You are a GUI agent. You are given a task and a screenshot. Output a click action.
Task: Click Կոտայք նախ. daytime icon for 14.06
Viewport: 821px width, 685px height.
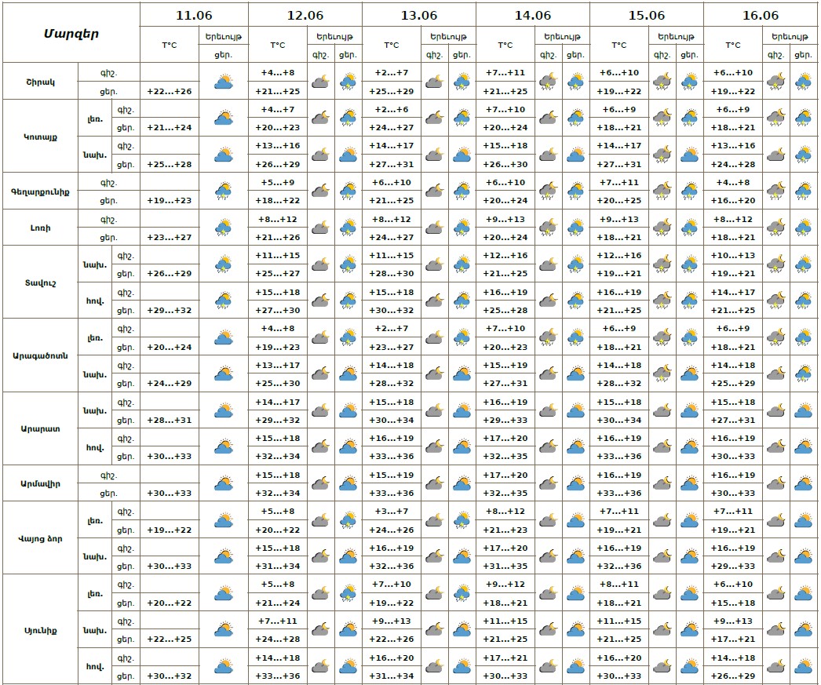575,155
